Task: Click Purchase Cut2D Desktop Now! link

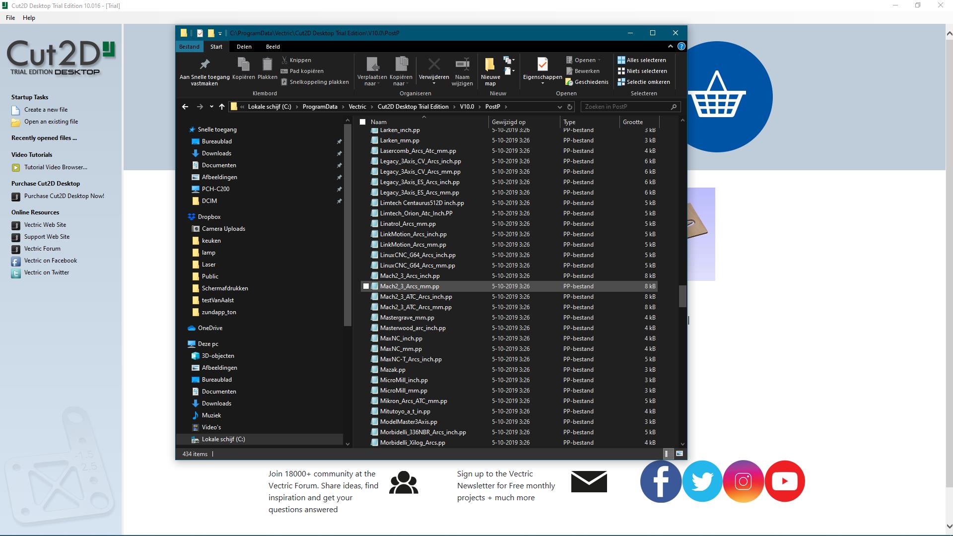Action: click(64, 196)
